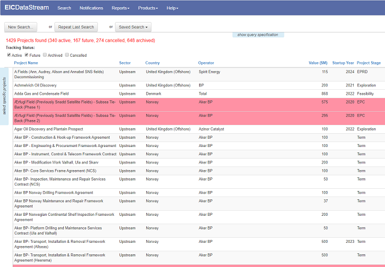This screenshot has width=385, height=267.
Task: Select Aker BP Norway Drilling Framework Agreement
Action: pyautogui.click(x=199, y=193)
